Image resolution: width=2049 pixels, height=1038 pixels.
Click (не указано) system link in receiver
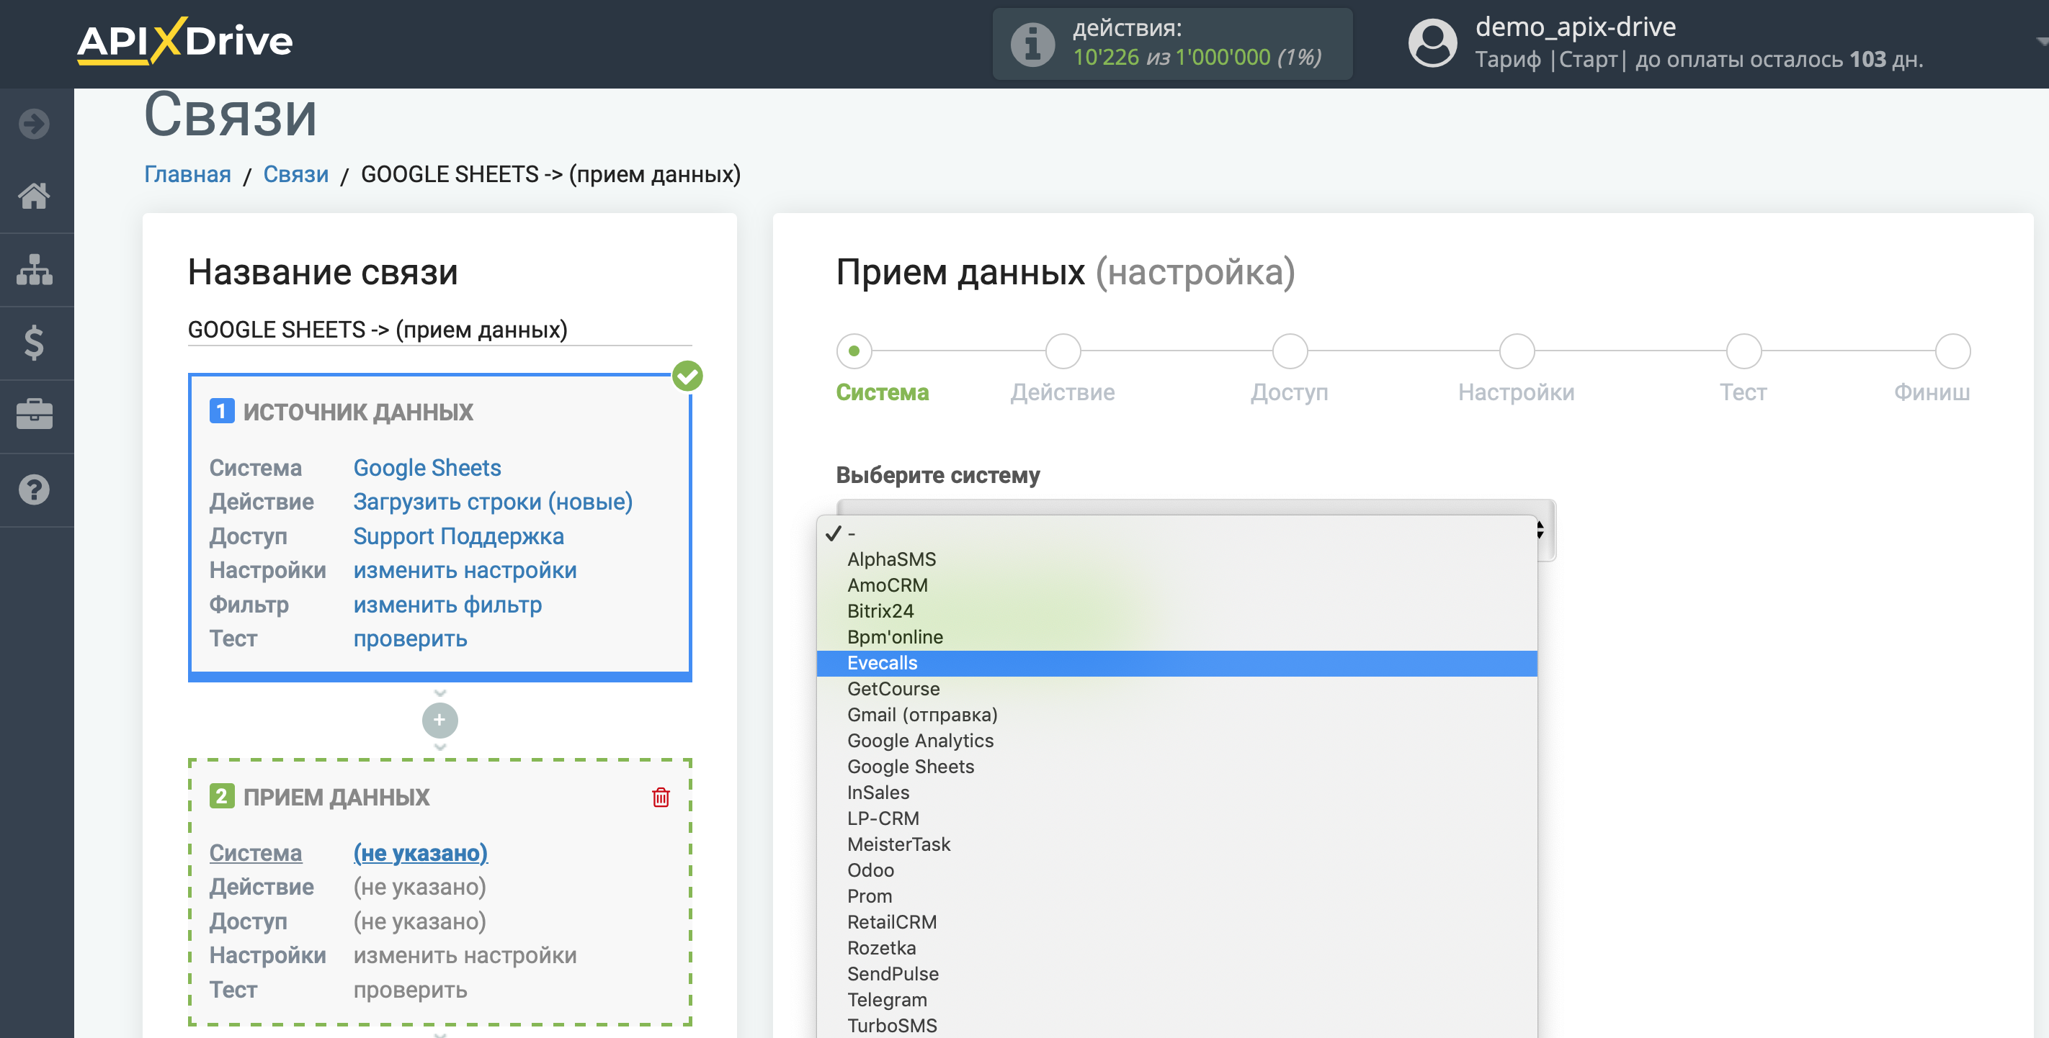(421, 853)
